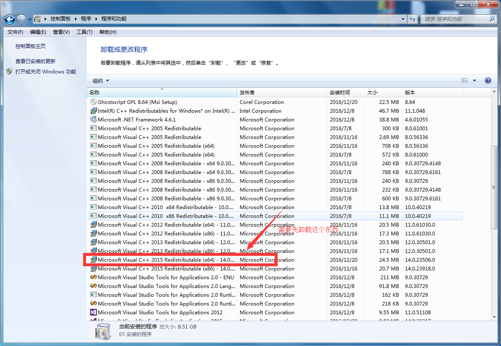501x346 pixels.
Task: Click the back navigation arrow button
Action: [10, 19]
